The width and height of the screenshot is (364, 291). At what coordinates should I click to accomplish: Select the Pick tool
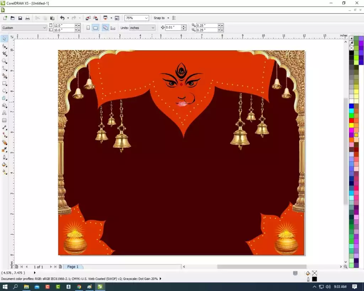[x=4, y=38]
